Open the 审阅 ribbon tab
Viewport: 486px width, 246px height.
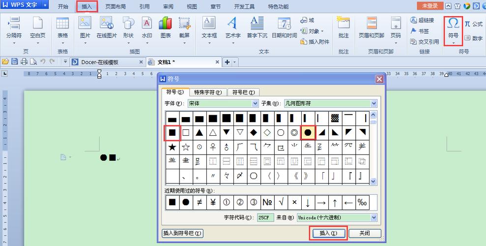click(168, 6)
